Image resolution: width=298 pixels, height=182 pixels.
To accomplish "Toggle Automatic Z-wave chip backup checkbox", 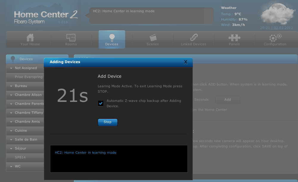I will [101, 103].
